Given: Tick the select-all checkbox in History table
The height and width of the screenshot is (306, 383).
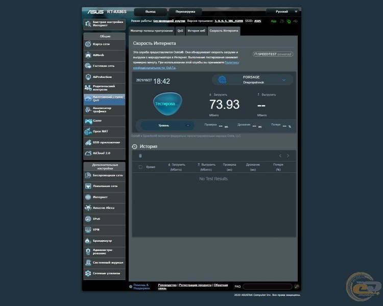Looking at the screenshot, I should pyautogui.click(x=140, y=167).
